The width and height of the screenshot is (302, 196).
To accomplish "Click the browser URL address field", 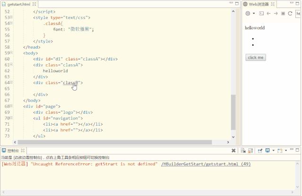I will tap(298, 14).
